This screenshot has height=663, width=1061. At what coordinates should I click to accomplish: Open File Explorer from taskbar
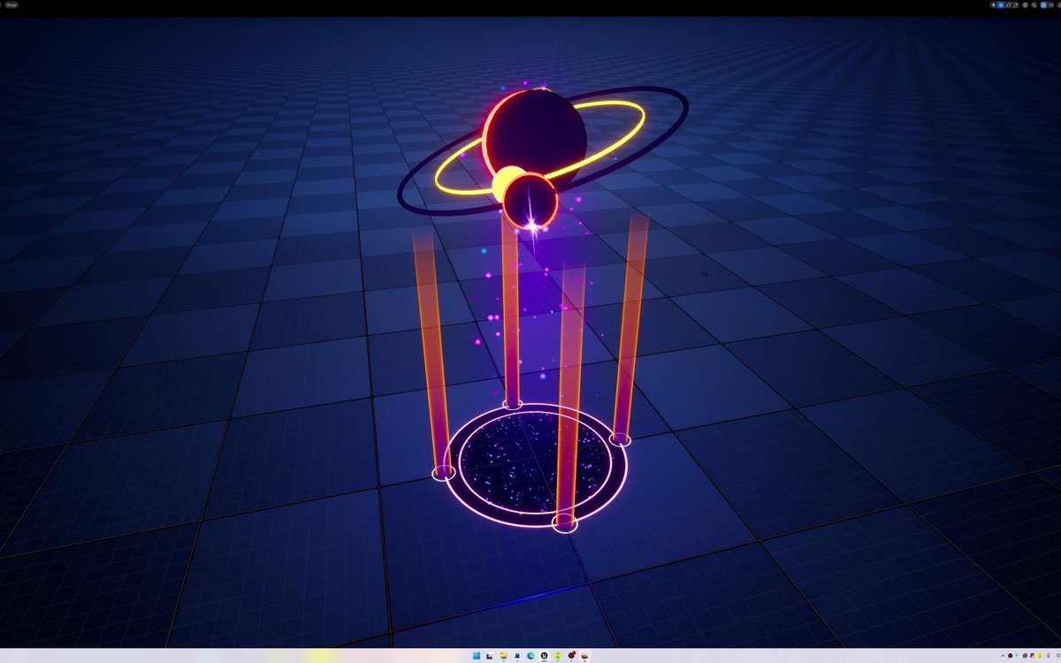(503, 656)
